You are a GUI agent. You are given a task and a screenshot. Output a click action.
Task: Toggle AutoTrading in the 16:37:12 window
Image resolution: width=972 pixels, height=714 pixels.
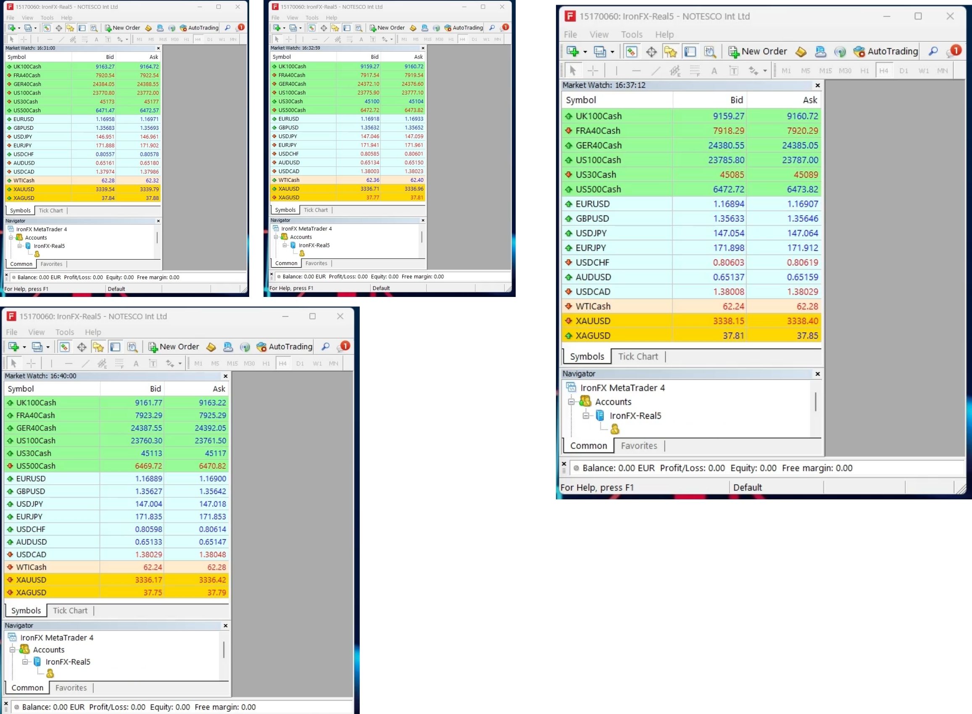pyautogui.click(x=885, y=51)
